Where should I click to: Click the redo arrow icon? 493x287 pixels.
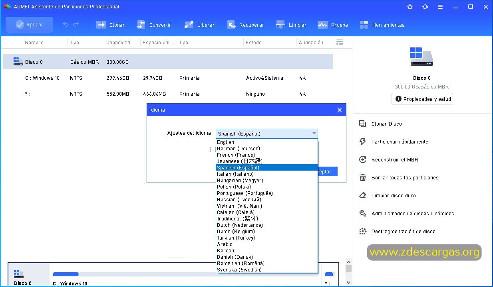(76, 25)
